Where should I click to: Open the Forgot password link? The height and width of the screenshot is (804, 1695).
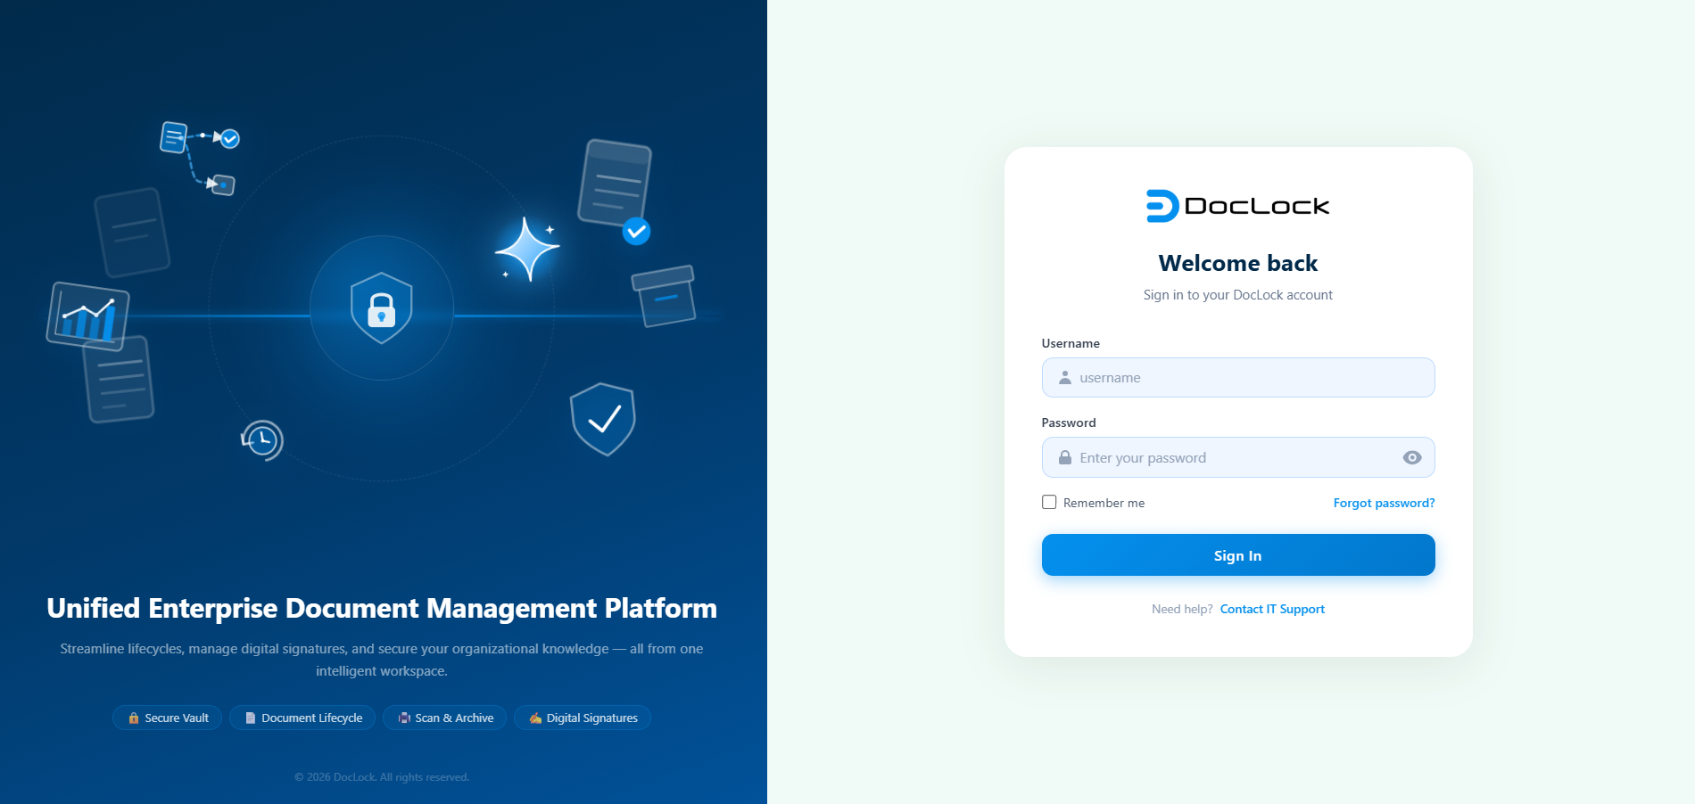pos(1384,503)
